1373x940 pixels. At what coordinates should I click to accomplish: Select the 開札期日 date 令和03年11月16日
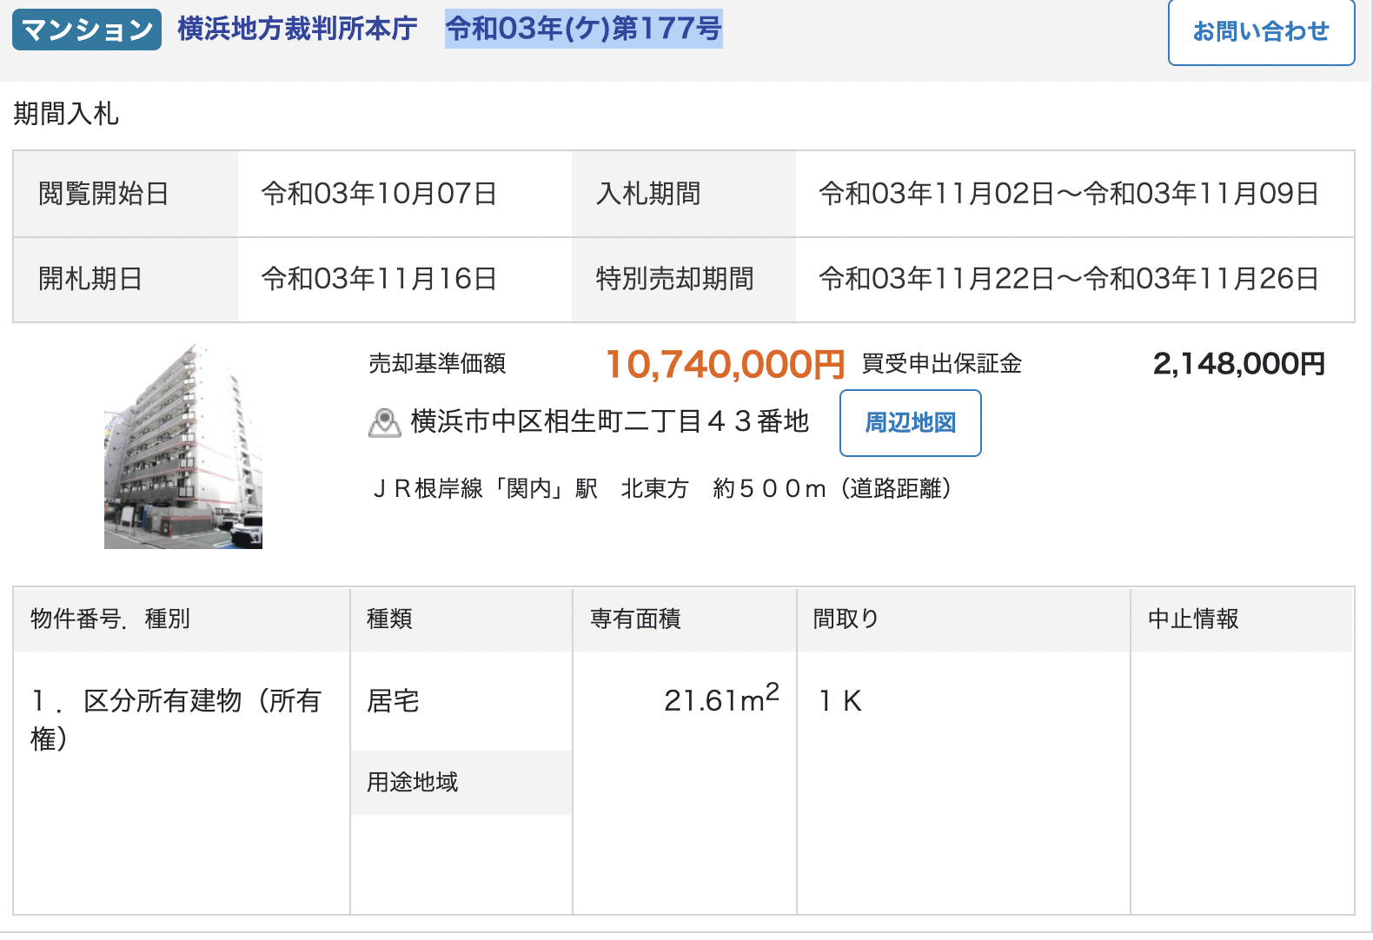[379, 279]
